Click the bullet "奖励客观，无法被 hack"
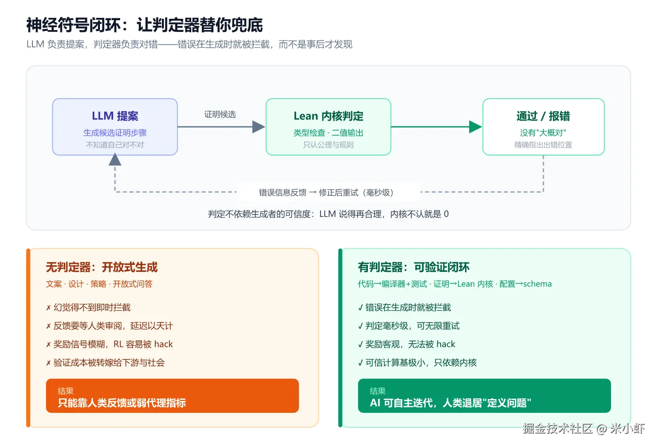This screenshot has height=447, width=657. point(407,344)
